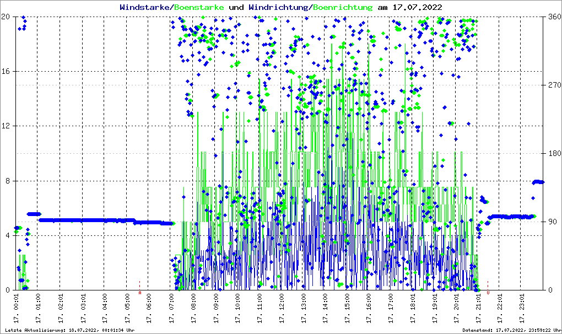Select the 180 label on the right axis
Viewport: 562px width, 334px height.
coord(554,153)
